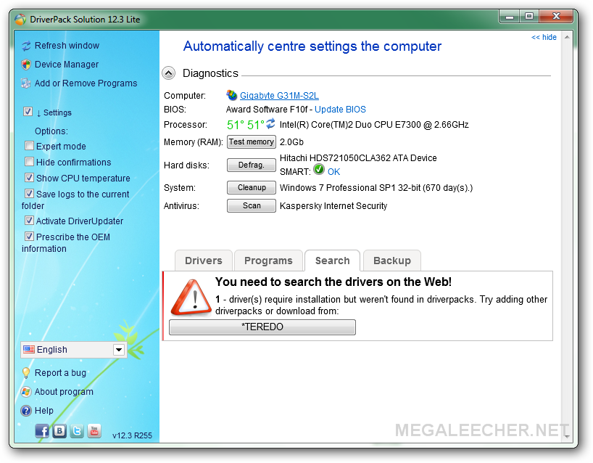Uncheck Activate DriverUpdater option
593x463 pixels.
tap(29, 221)
